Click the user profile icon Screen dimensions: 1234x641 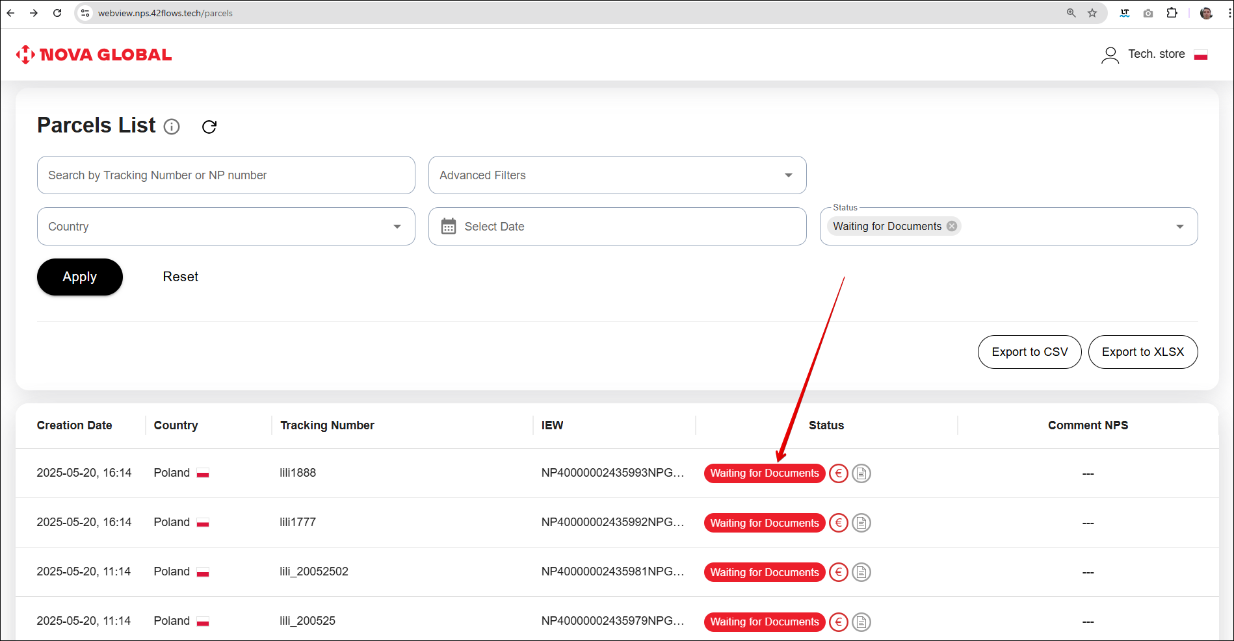click(1110, 55)
